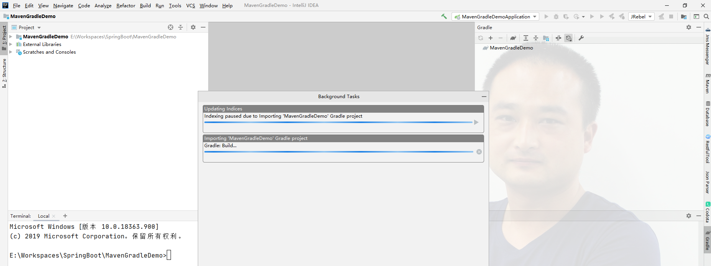The width and height of the screenshot is (711, 266).
Task: Select the External Libraries tree item
Action: click(42, 44)
